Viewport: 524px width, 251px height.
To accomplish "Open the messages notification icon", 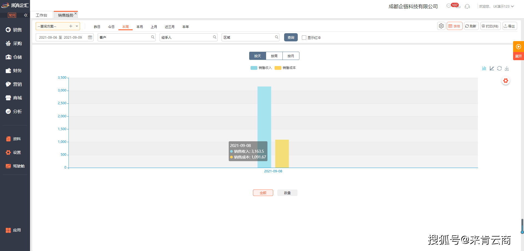I will coord(449,6).
